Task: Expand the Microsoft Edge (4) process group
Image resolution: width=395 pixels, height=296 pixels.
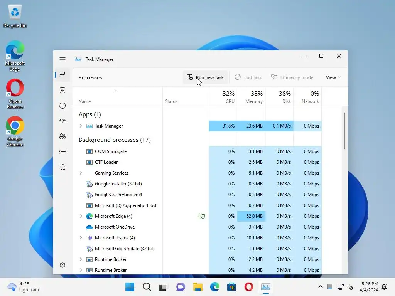Action: coord(81,216)
